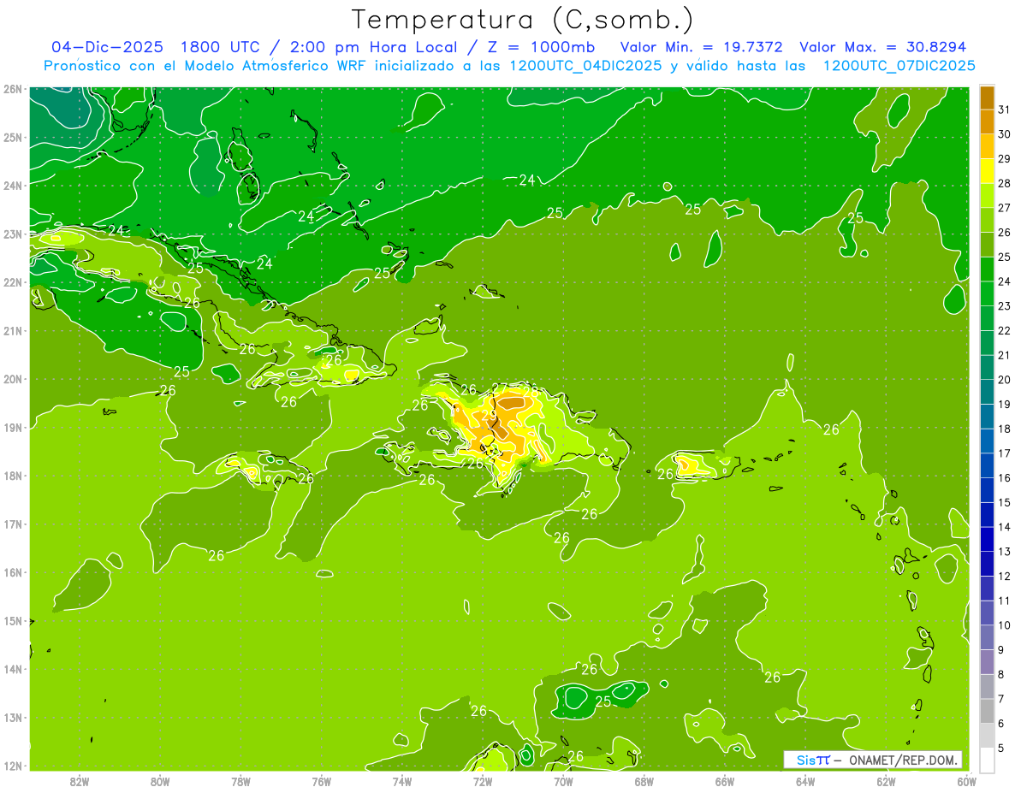Screen dimensions: 1027x793
Task: Pick the dark blue swatch between 13 and 14
Action: (x=987, y=540)
